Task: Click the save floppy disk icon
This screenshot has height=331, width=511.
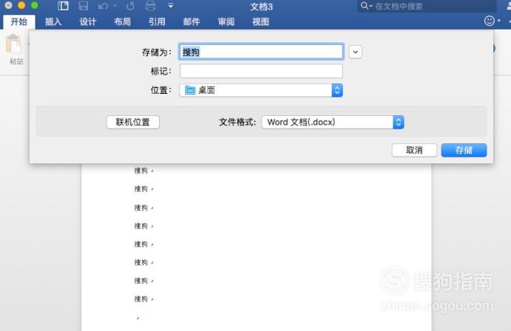Action: (84, 5)
